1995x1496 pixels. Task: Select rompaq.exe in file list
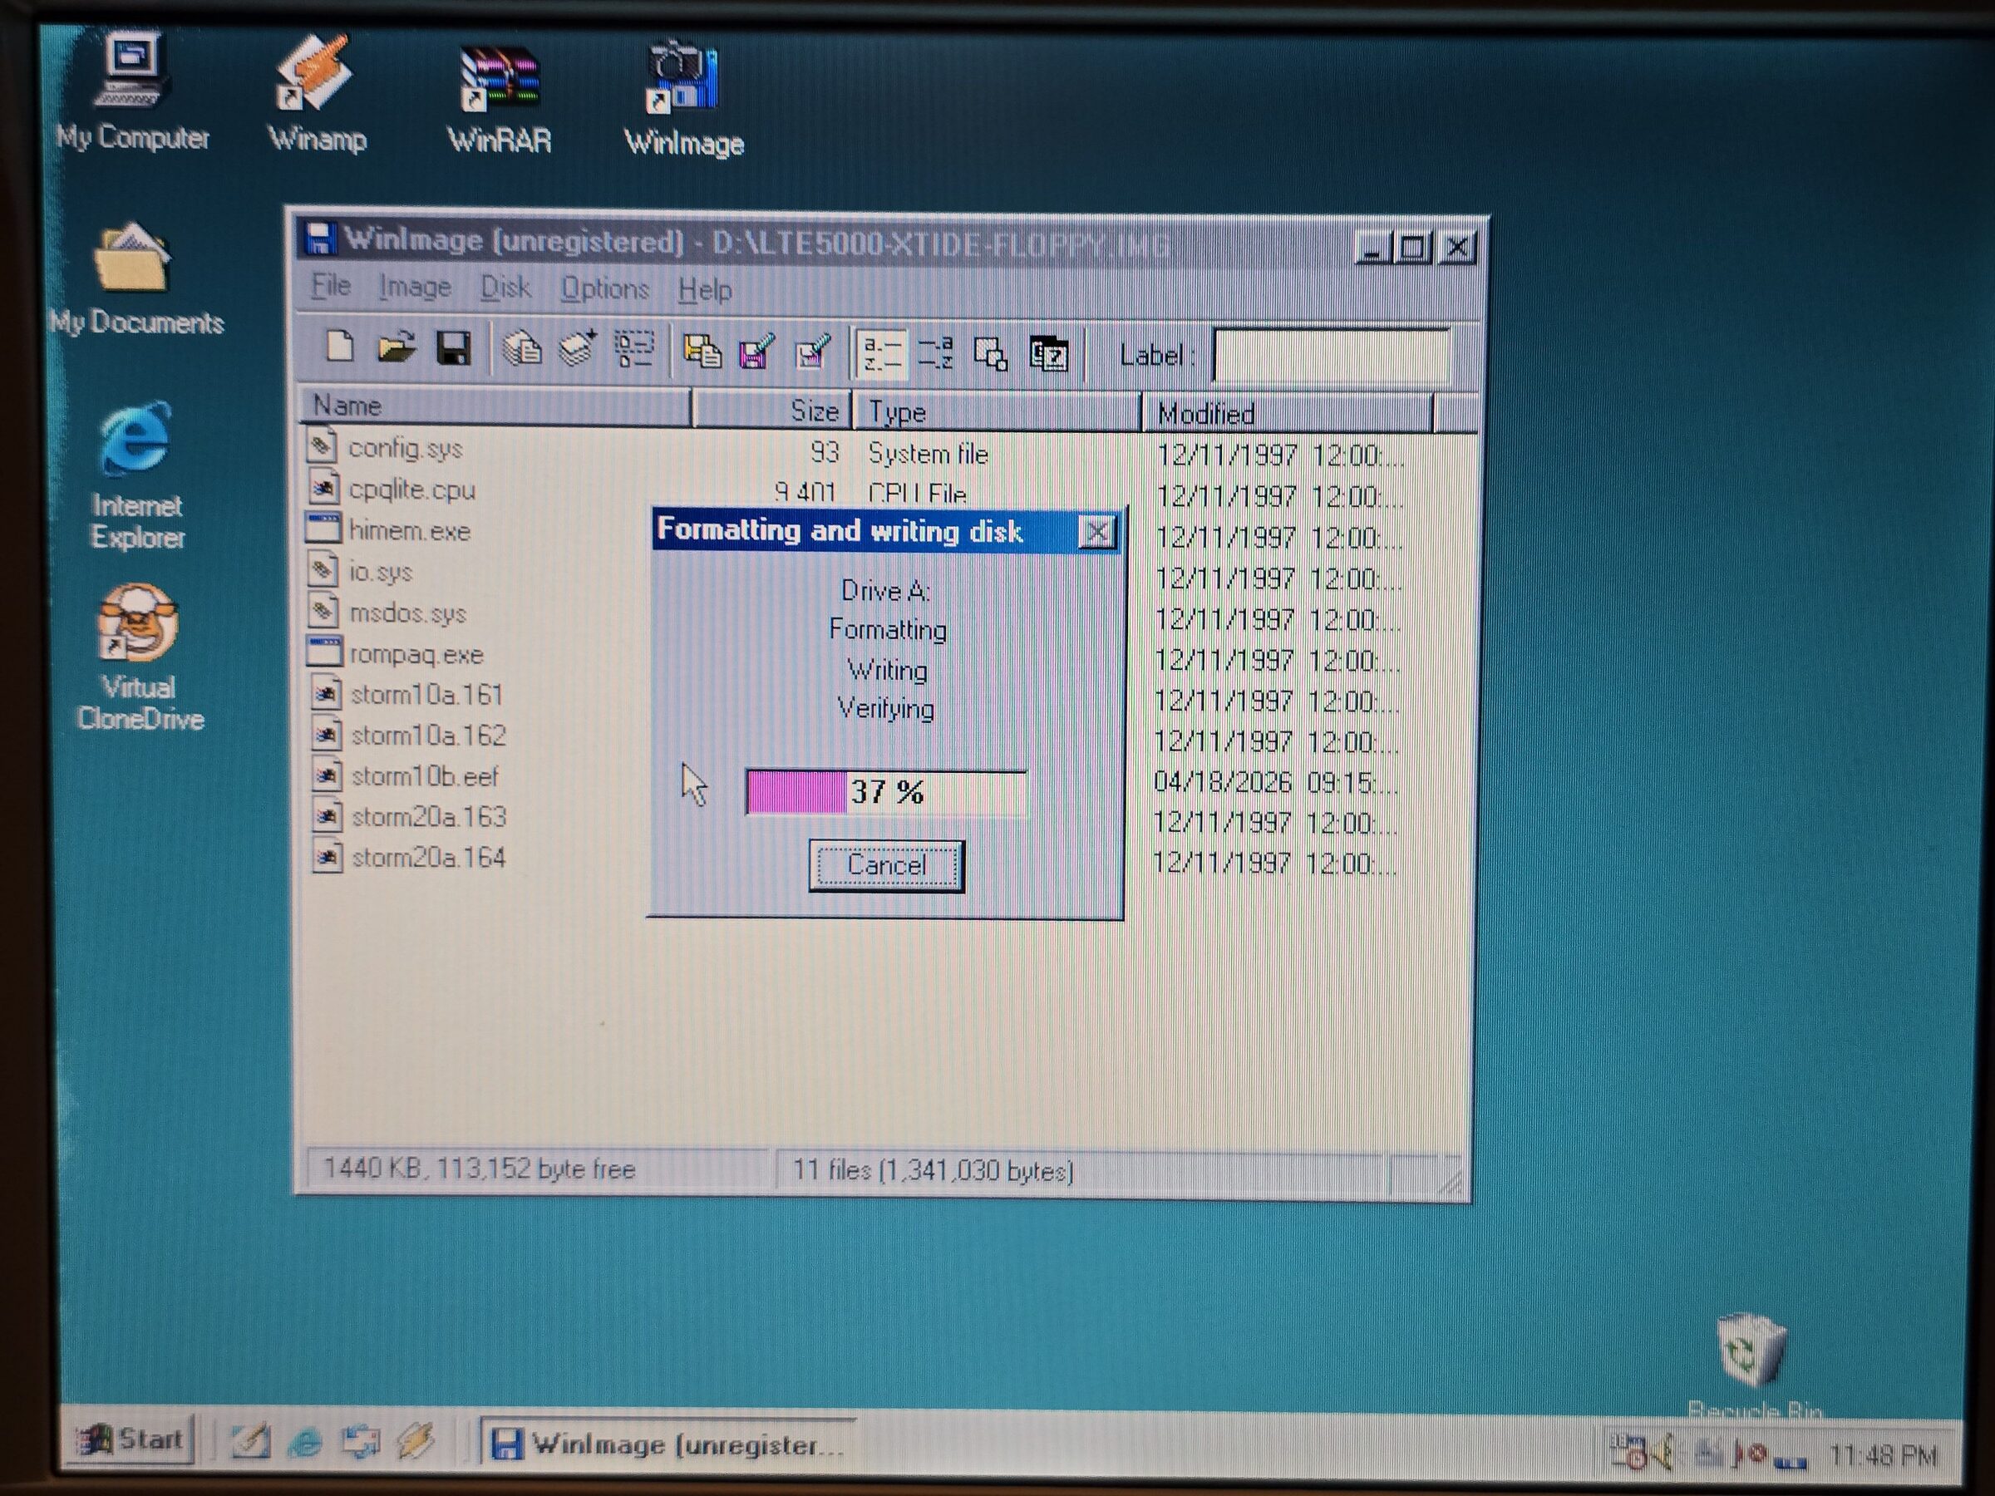416,655
